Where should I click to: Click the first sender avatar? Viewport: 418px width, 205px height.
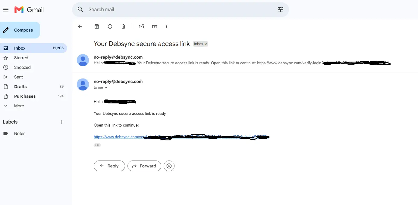tap(83, 60)
